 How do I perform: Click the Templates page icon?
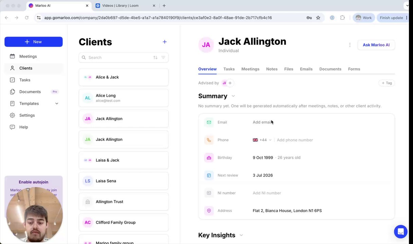point(13,103)
